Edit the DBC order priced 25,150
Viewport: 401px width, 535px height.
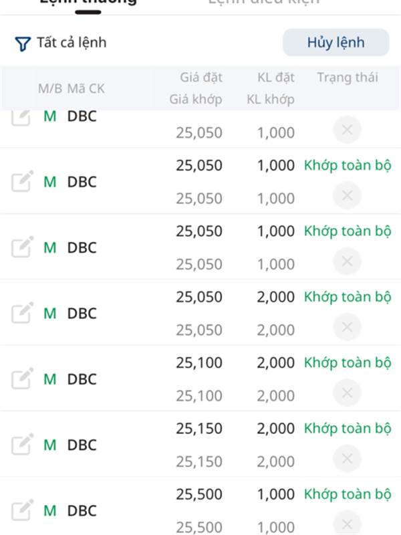[x=23, y=444]
